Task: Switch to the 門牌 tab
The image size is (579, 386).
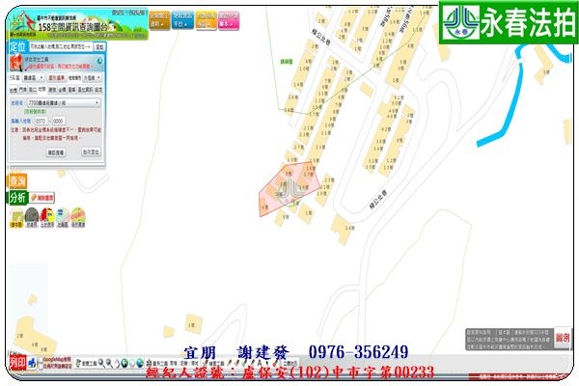Action: coord(23,90)
